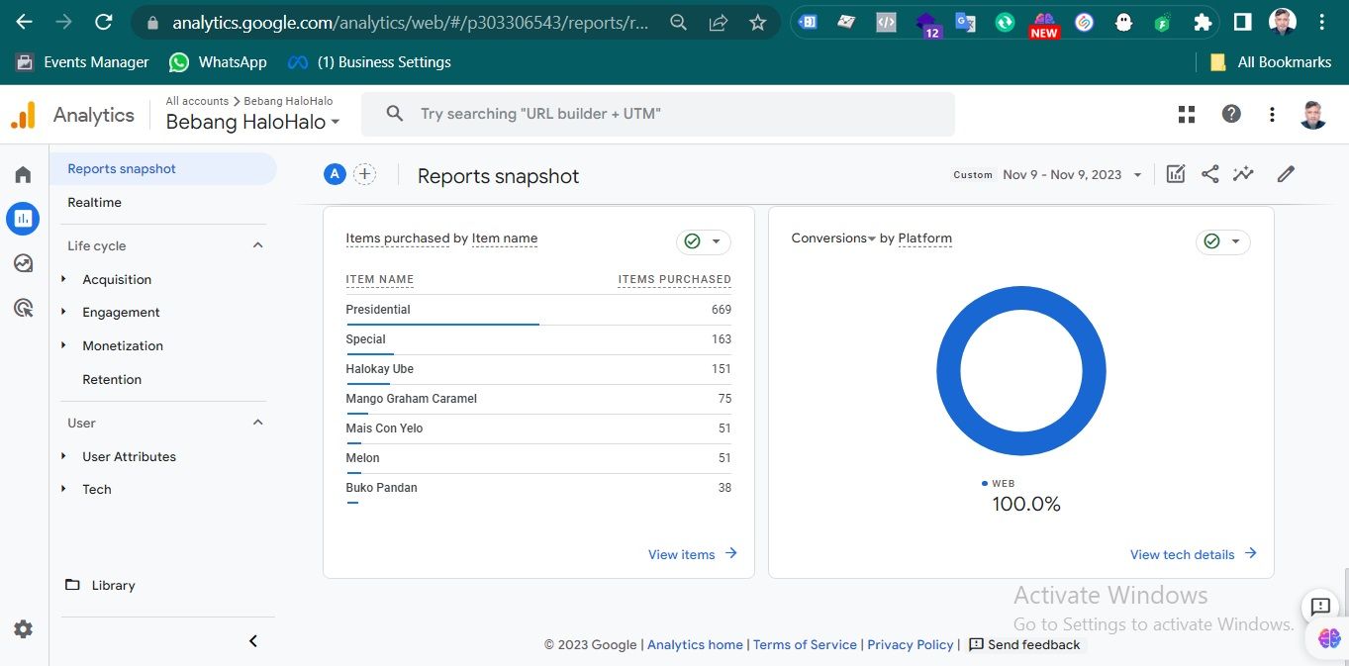The height and width of the screenshot is (666, 1349).
Task: Click the Analytics search field
Action: [657, 114]
